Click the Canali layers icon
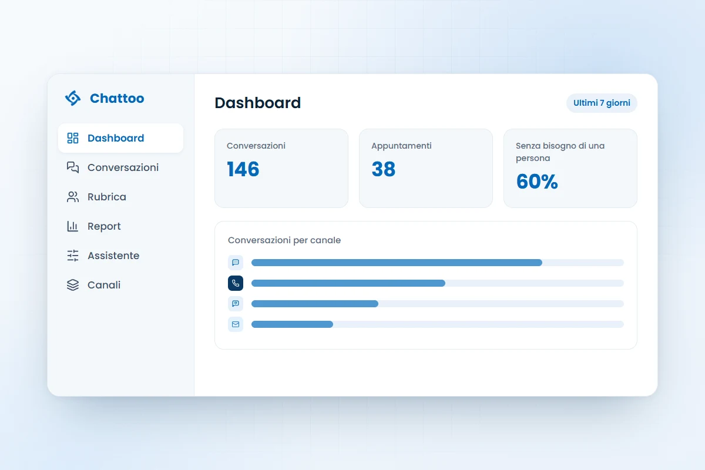705x470 pixels. click(73, 285)
